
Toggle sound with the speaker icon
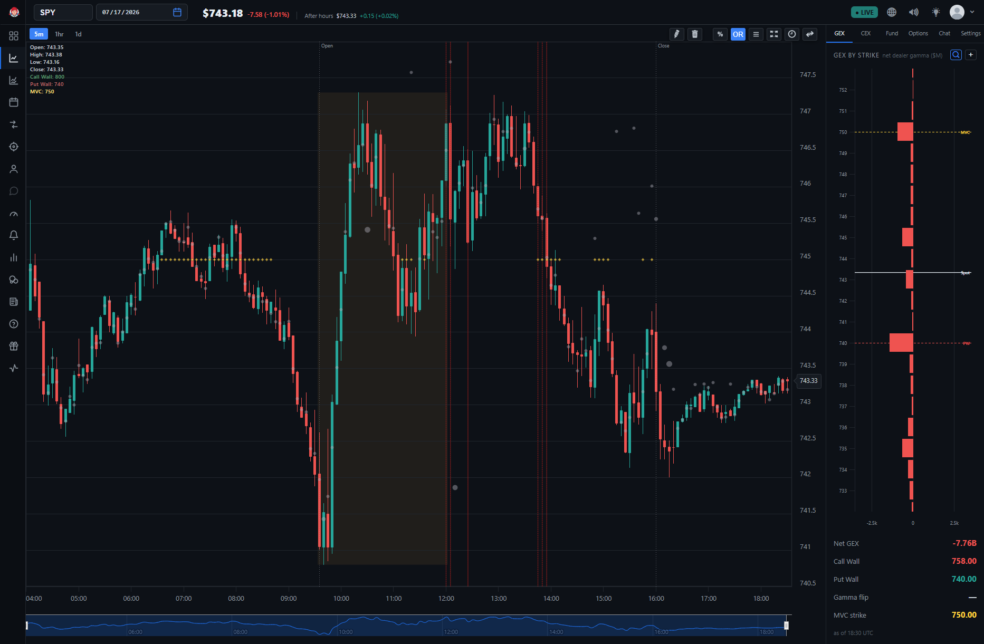click(914, 12)
